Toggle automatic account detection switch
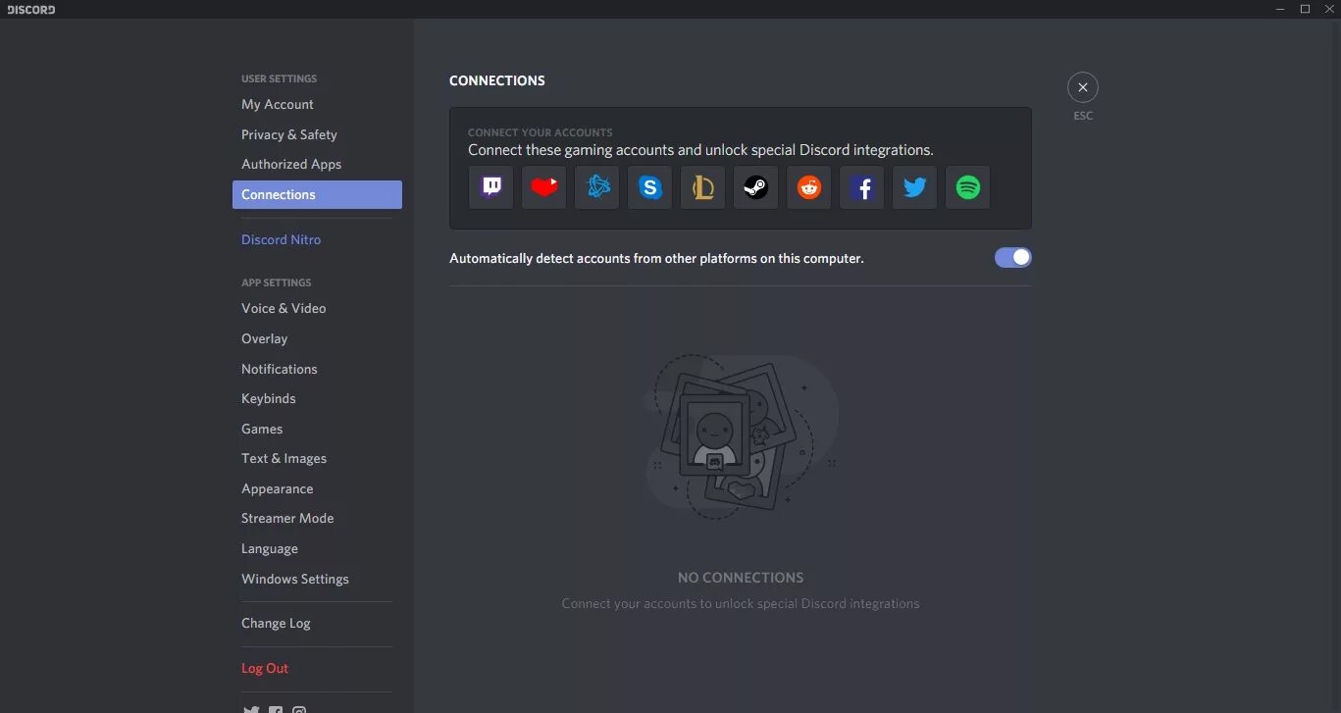The image size is (1341, 713). pyautogui.click(x=1013, y=258)
